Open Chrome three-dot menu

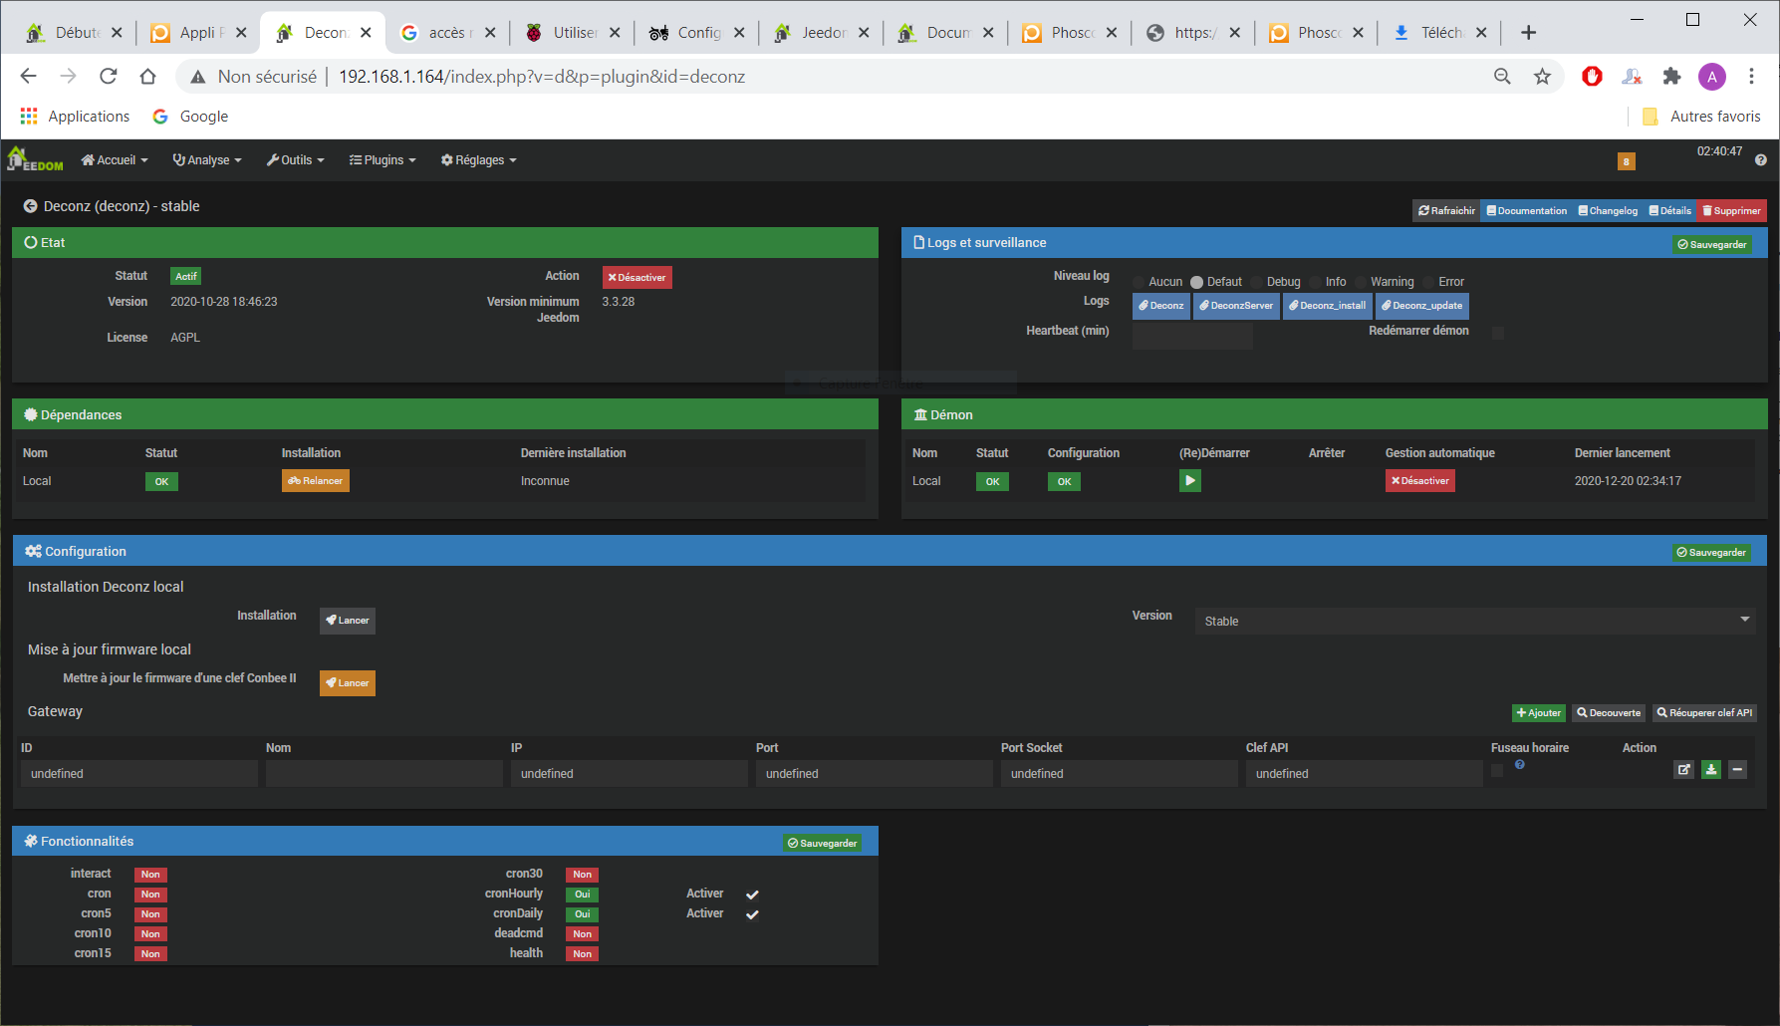pos(1751,77)
